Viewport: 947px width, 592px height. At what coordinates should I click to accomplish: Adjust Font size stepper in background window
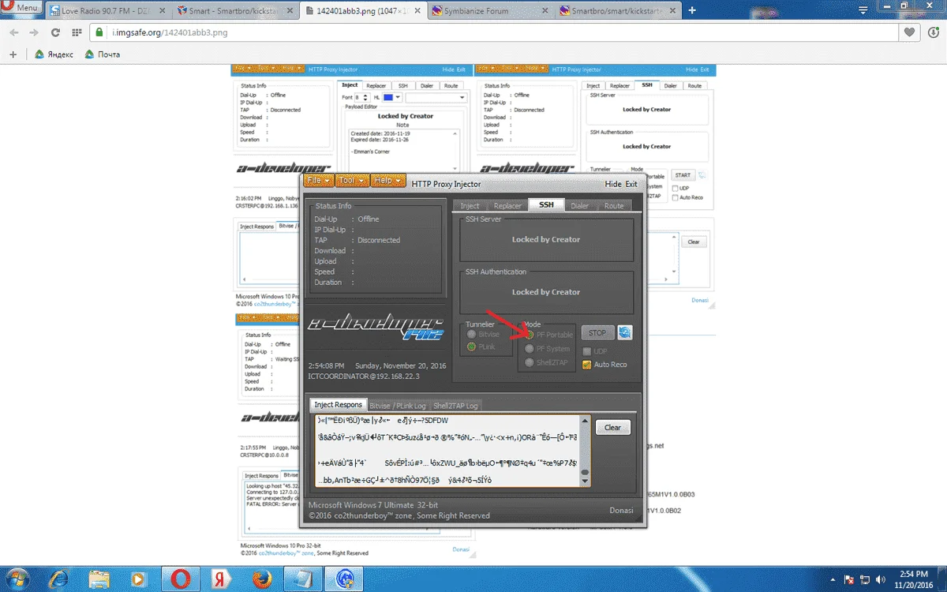(x=364, y=97)
